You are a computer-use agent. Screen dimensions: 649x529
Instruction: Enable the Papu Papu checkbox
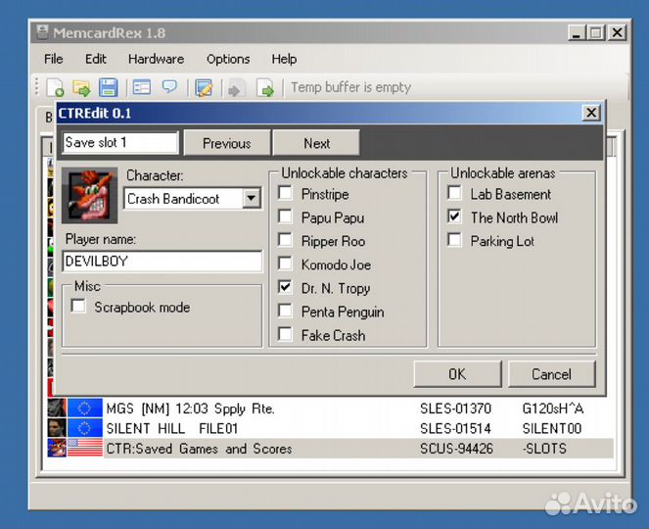[x=285, y=216]
